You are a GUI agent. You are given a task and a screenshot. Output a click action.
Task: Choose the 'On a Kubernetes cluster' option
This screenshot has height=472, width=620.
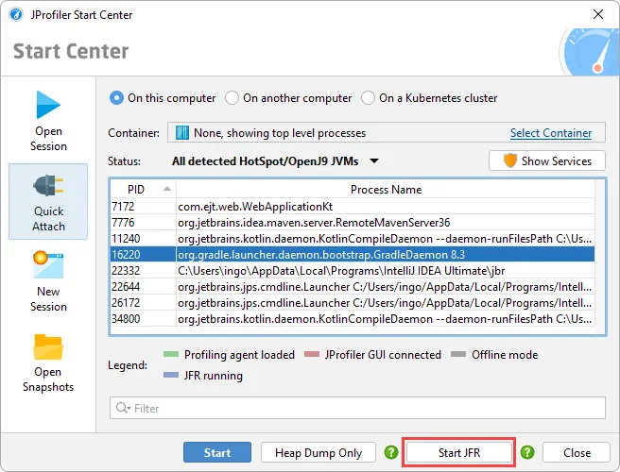click(x=368, y=98)
